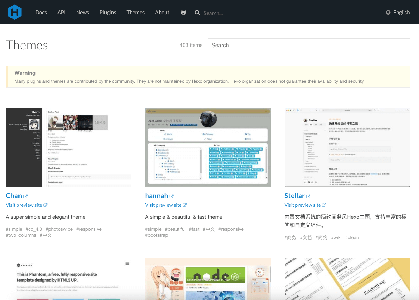Focus the themes Search input field
This screenshot has width=419, height=300.
click(x=309, y=45)
